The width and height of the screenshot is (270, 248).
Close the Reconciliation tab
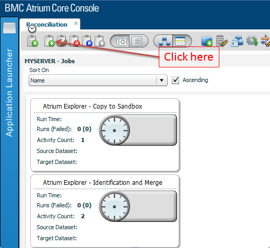point(76,23)
